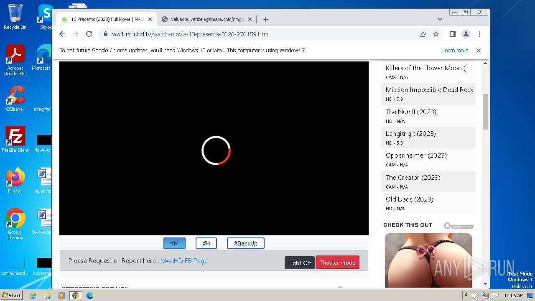Image resolution: width=535 pixels, height=301 pixels.
Task: Open a new tab with the plus button
Action: point(265,19)
